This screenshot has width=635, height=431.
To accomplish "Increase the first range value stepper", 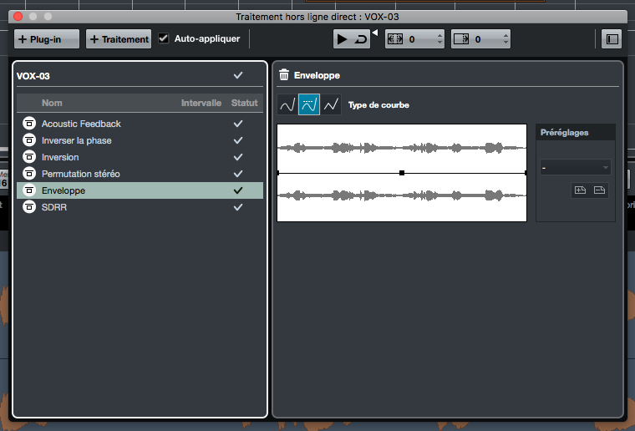I will click(439, 35).
